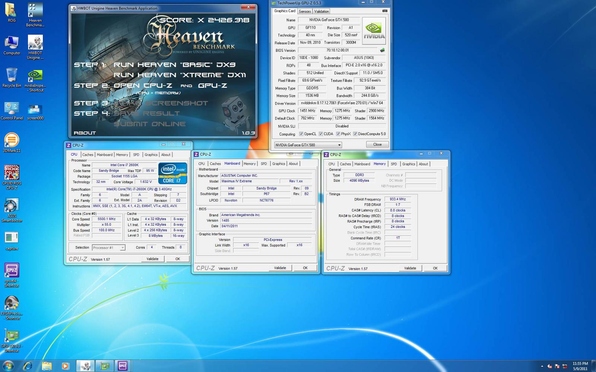Open About tab in right CPU-Z window
Screen dimensions: 596x372
423,164
